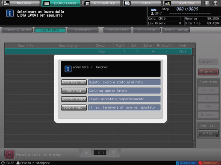Go to next page with down arrow
Viewport: 221px width, 165px height.
[113, 153]
